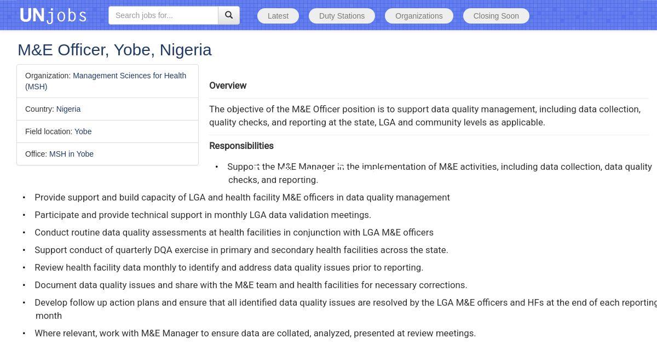Open the Latest jobs tab
This screenshot has width=657, height=344.
click(x=278, y=16)
